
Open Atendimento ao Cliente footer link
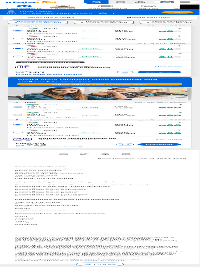coord(49,169)
